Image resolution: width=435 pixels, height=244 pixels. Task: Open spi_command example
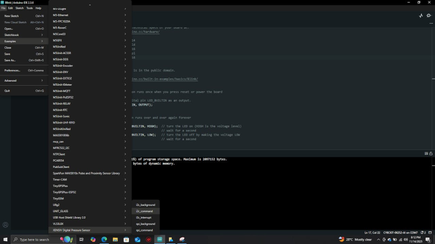[145, 230]
